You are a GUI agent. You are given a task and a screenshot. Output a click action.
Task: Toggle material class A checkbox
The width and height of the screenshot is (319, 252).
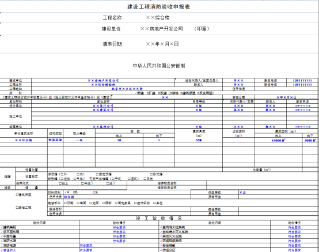tap(66, 192)
